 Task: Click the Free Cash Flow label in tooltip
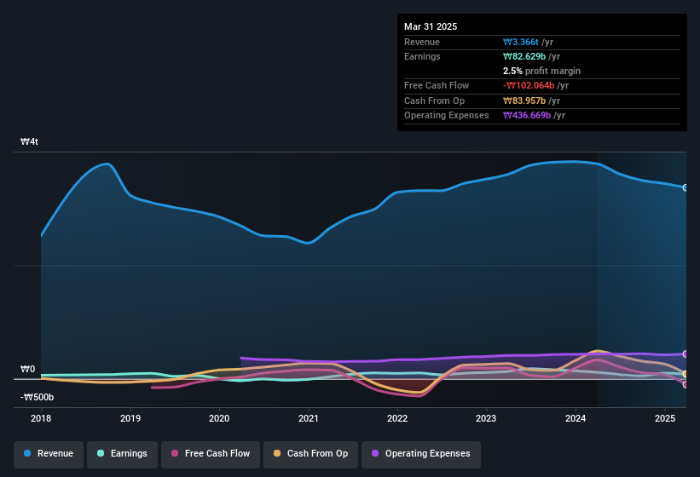point(437,85)
